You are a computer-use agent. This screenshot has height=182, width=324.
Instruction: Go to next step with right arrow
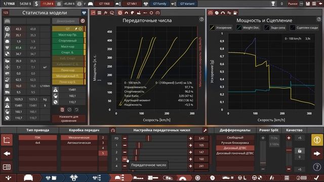coord(317,154)
